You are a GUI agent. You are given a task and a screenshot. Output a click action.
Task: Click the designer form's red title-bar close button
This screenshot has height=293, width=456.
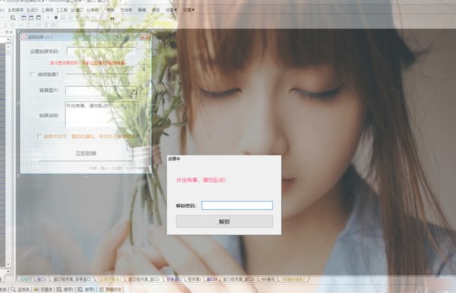pyautogui.click(x=145, y=37)
